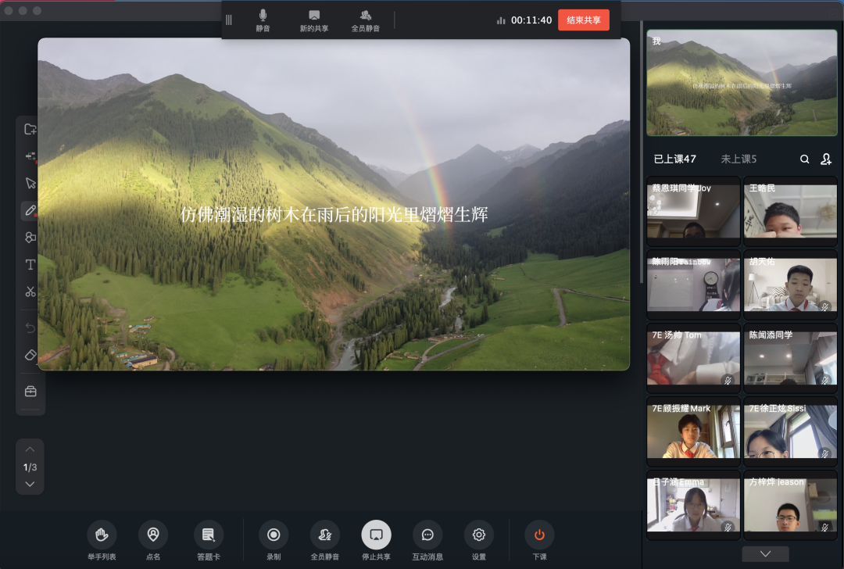Select the pen drawing tool
Screen dimensions: 844x569
click(30, 210)
